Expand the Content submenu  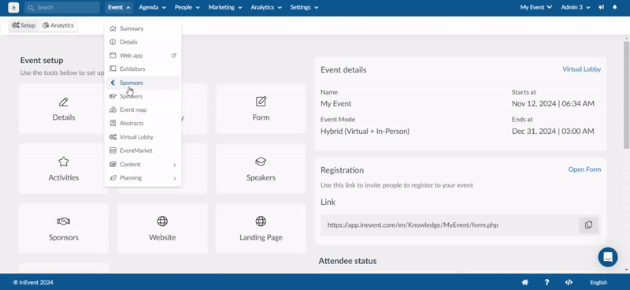pyautogui.click(x=143, y=165)
